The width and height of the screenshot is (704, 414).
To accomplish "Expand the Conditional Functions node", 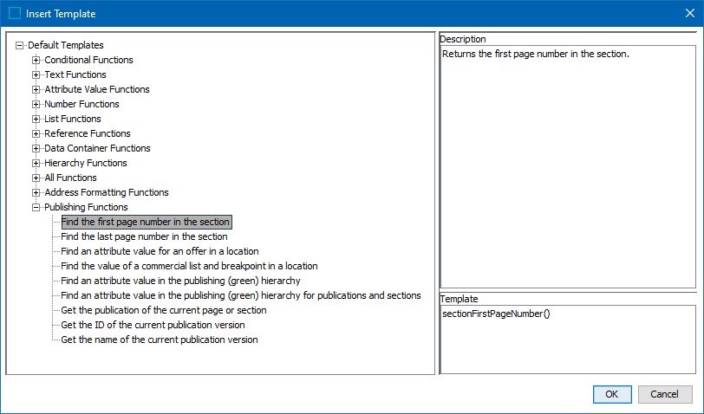I will pyautogui.click(x=36, y=60).
